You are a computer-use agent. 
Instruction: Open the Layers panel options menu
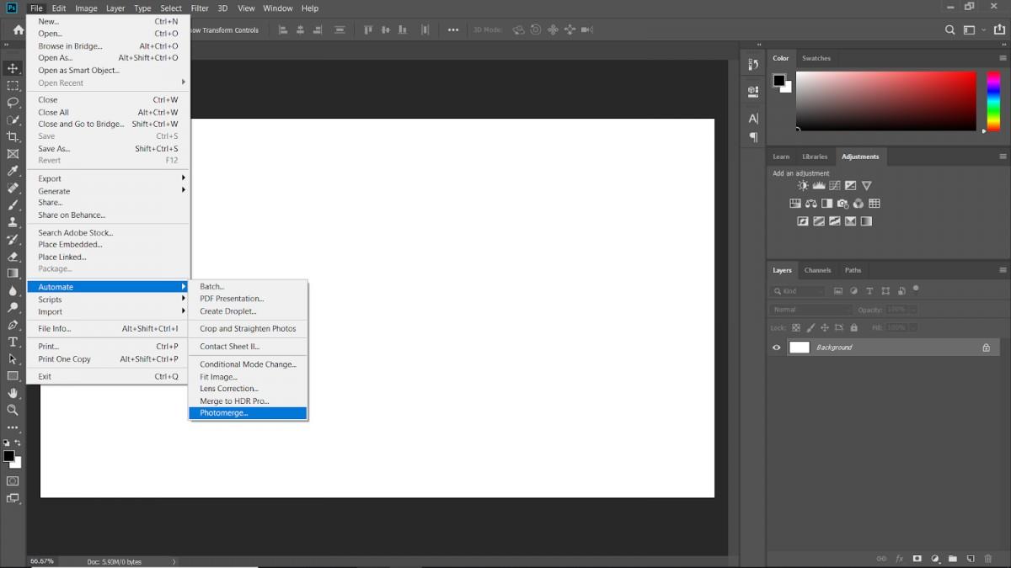click(1003, 270)
